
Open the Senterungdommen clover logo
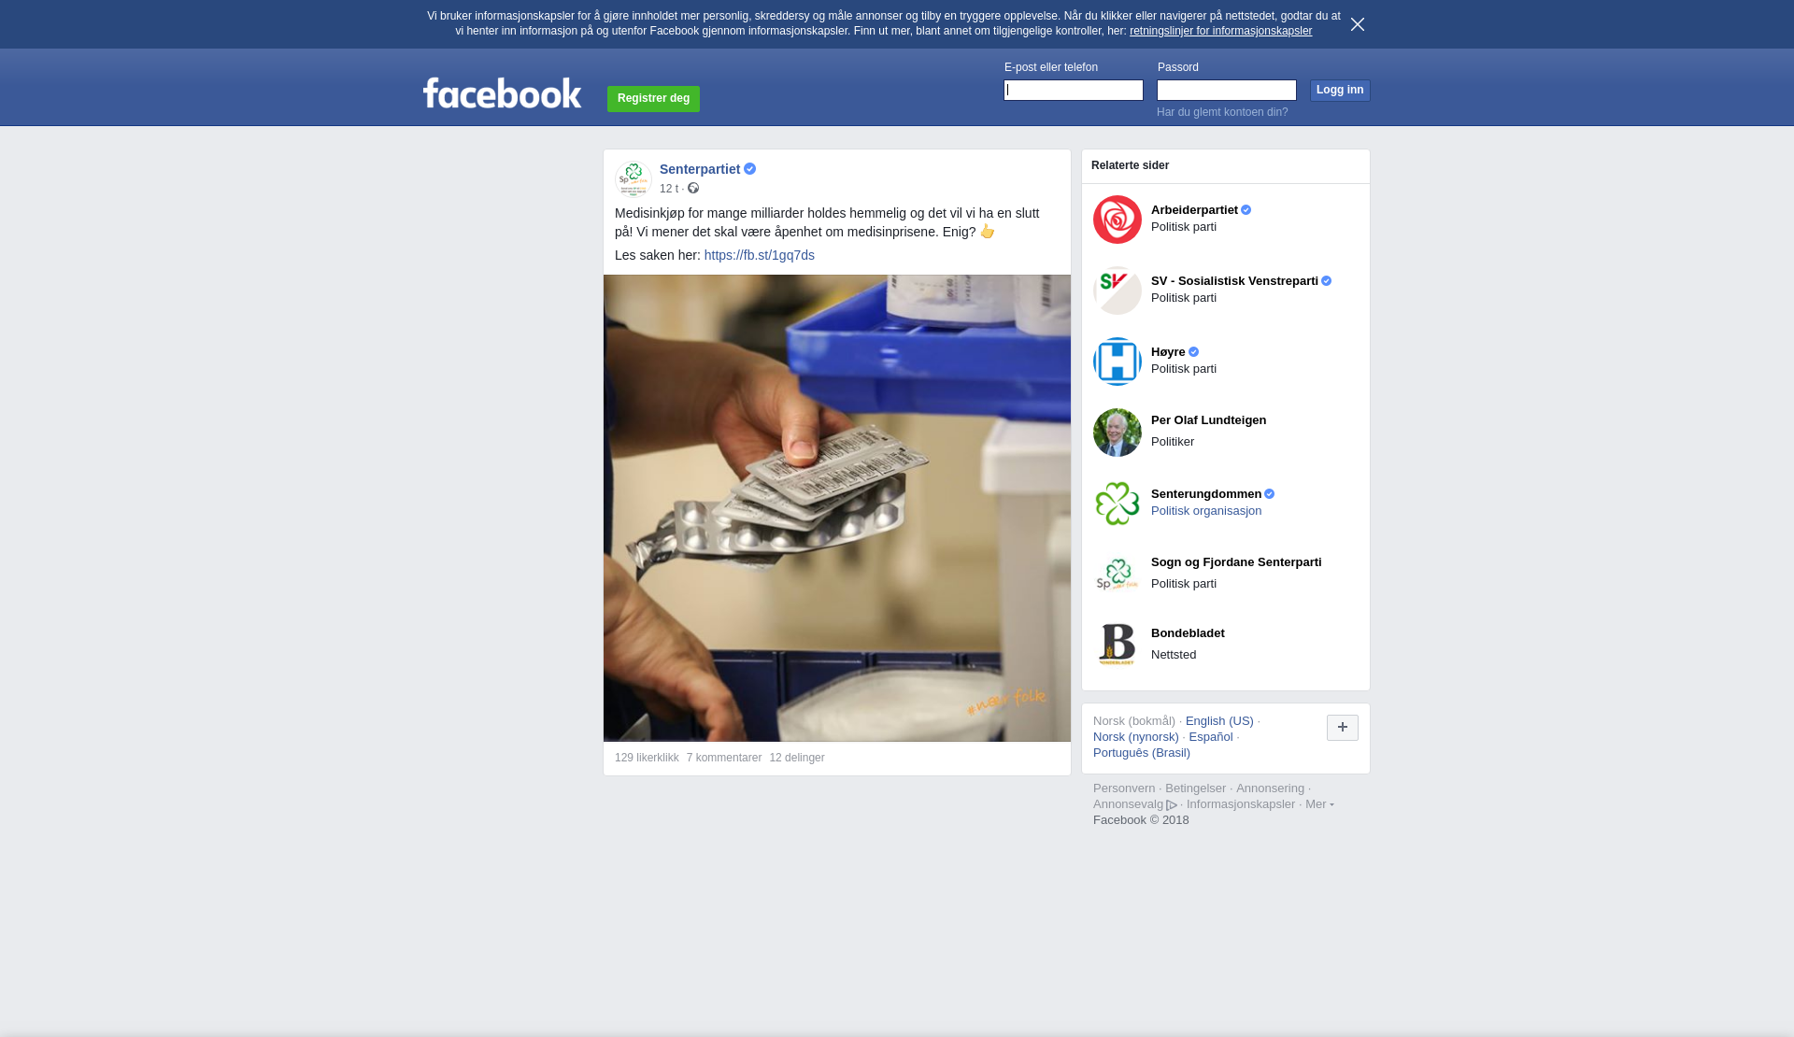click(1118, 504)
